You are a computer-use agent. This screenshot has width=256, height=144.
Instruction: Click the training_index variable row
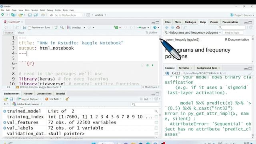80,117
